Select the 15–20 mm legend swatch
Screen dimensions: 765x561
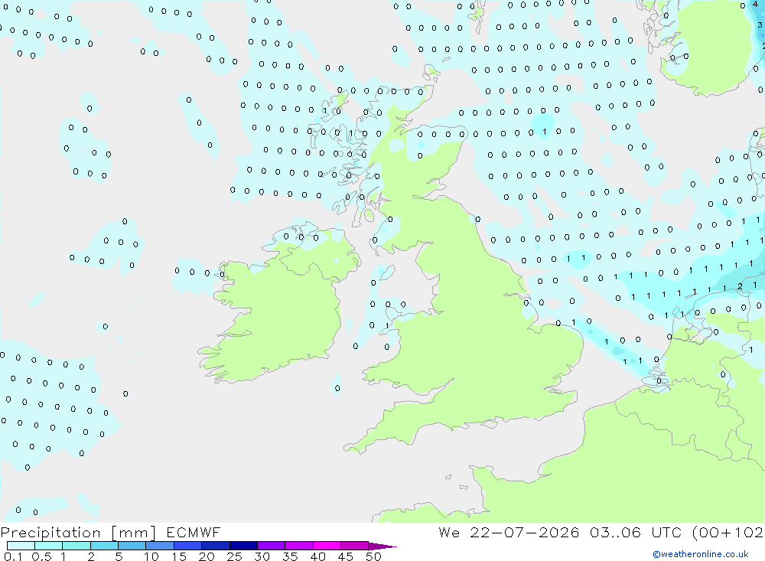(188, 546)
